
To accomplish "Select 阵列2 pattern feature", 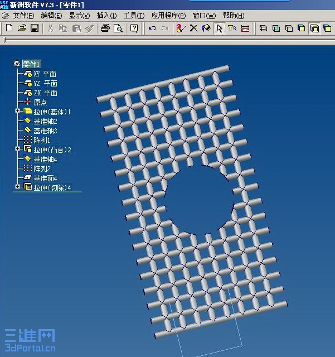I will point(42,168).
